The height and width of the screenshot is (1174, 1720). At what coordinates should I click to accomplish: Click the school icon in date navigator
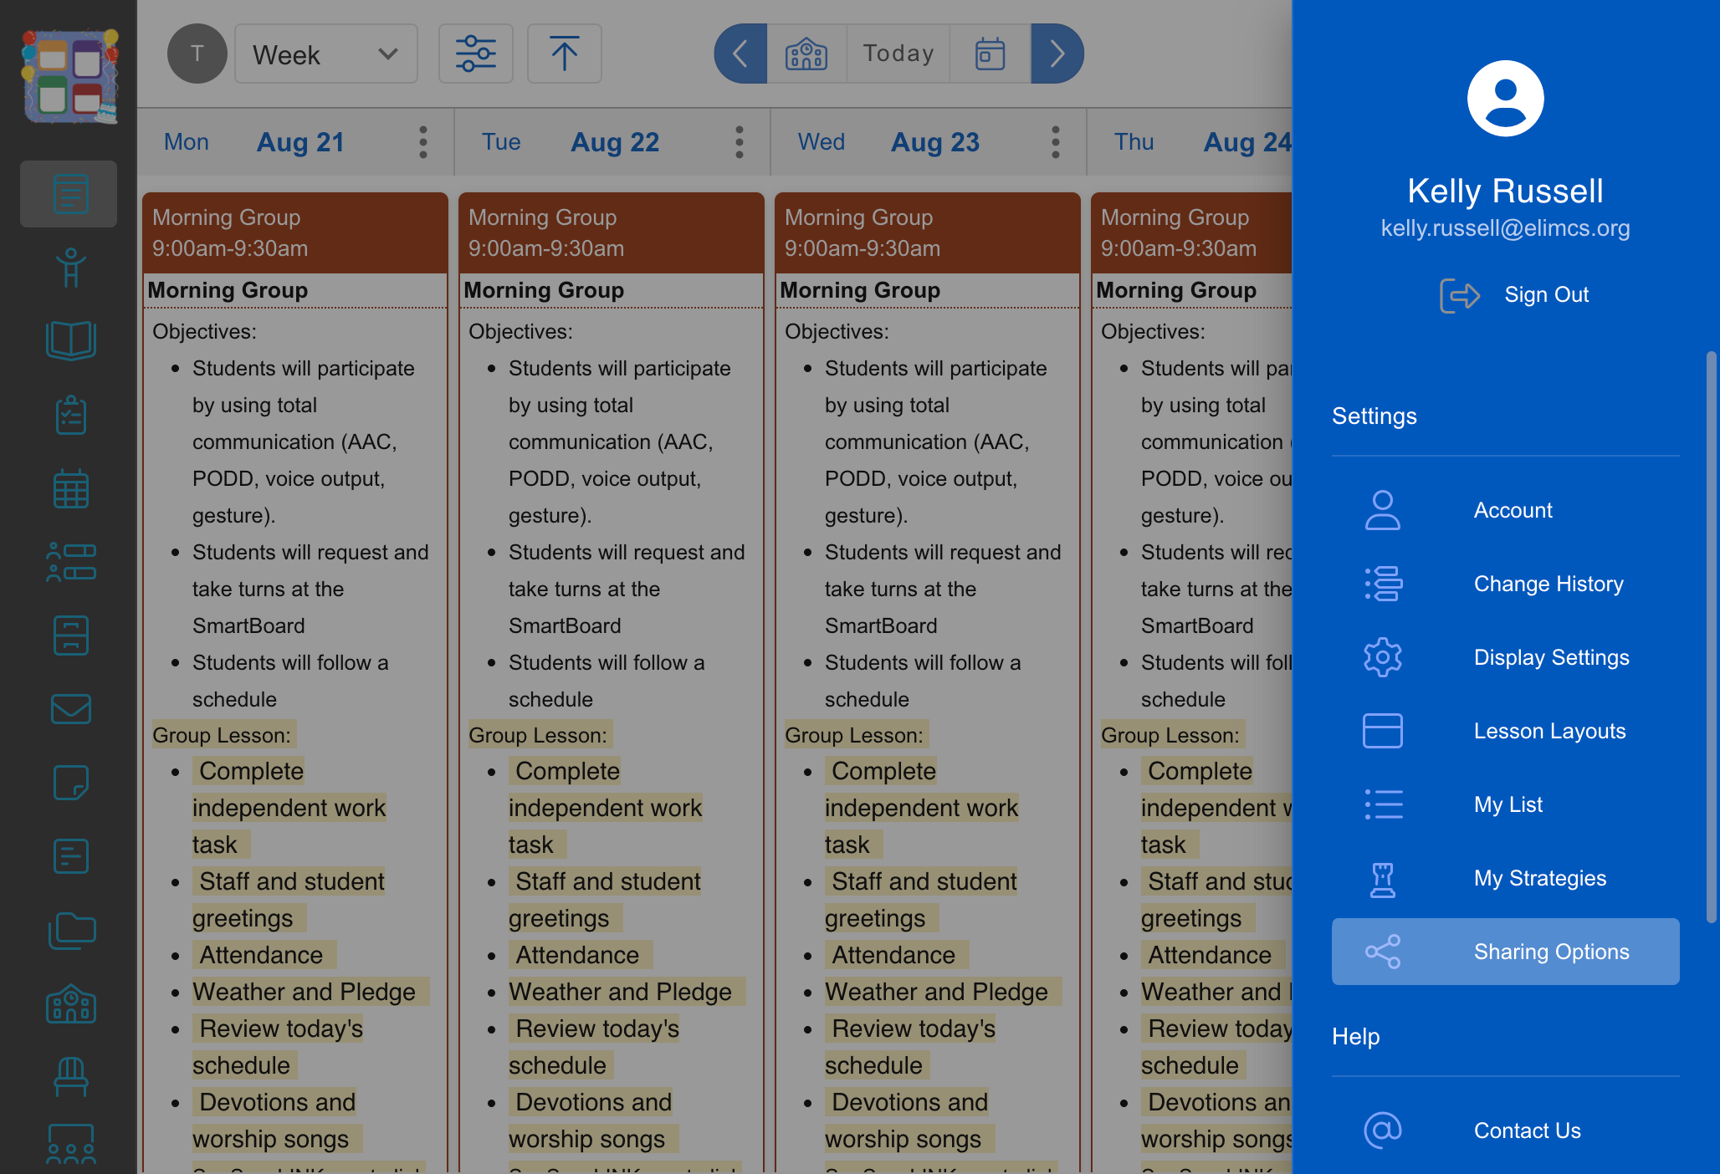click(x=806, y=54)
